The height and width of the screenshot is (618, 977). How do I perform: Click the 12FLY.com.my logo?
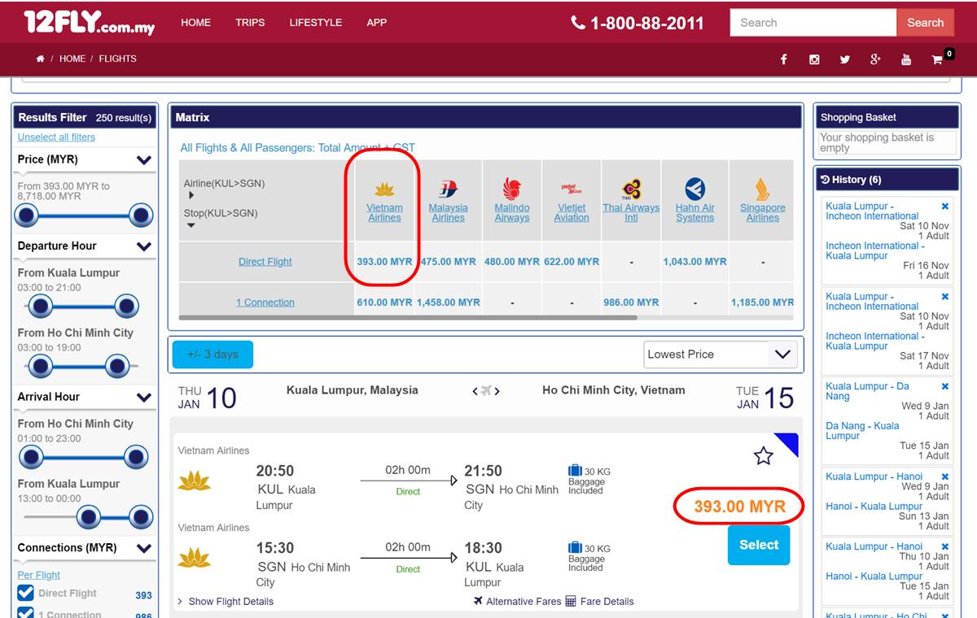click(x=90, y=23)
